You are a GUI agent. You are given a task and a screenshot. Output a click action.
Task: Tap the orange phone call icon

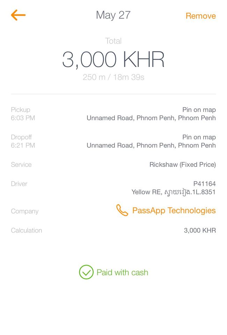tap(122, 210)
